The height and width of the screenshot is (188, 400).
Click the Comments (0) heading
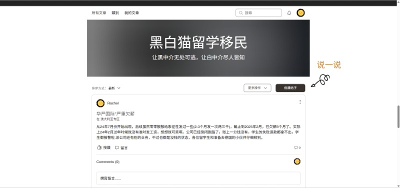[108, 161]
